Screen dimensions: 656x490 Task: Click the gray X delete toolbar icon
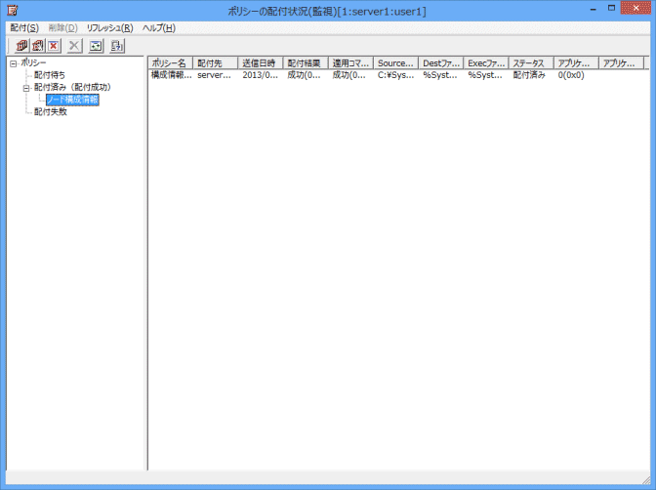click(x=75, y=46)
